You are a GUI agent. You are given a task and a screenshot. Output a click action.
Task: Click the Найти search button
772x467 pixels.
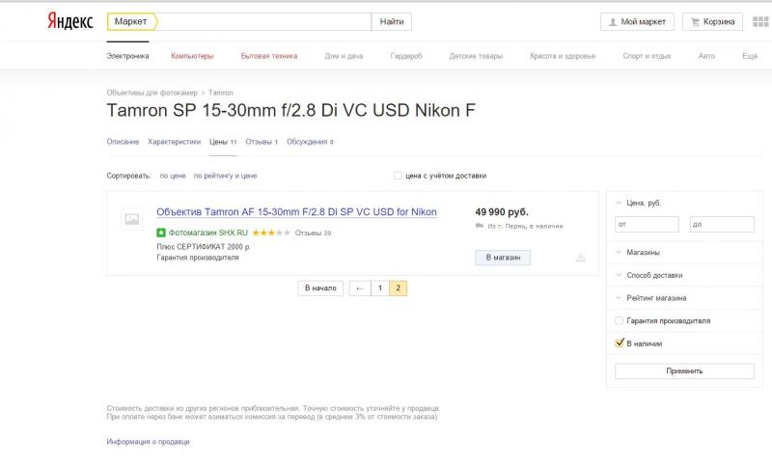point(392,21)
